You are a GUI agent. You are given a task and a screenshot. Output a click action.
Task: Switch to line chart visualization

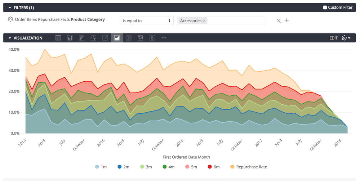[105, 38]
